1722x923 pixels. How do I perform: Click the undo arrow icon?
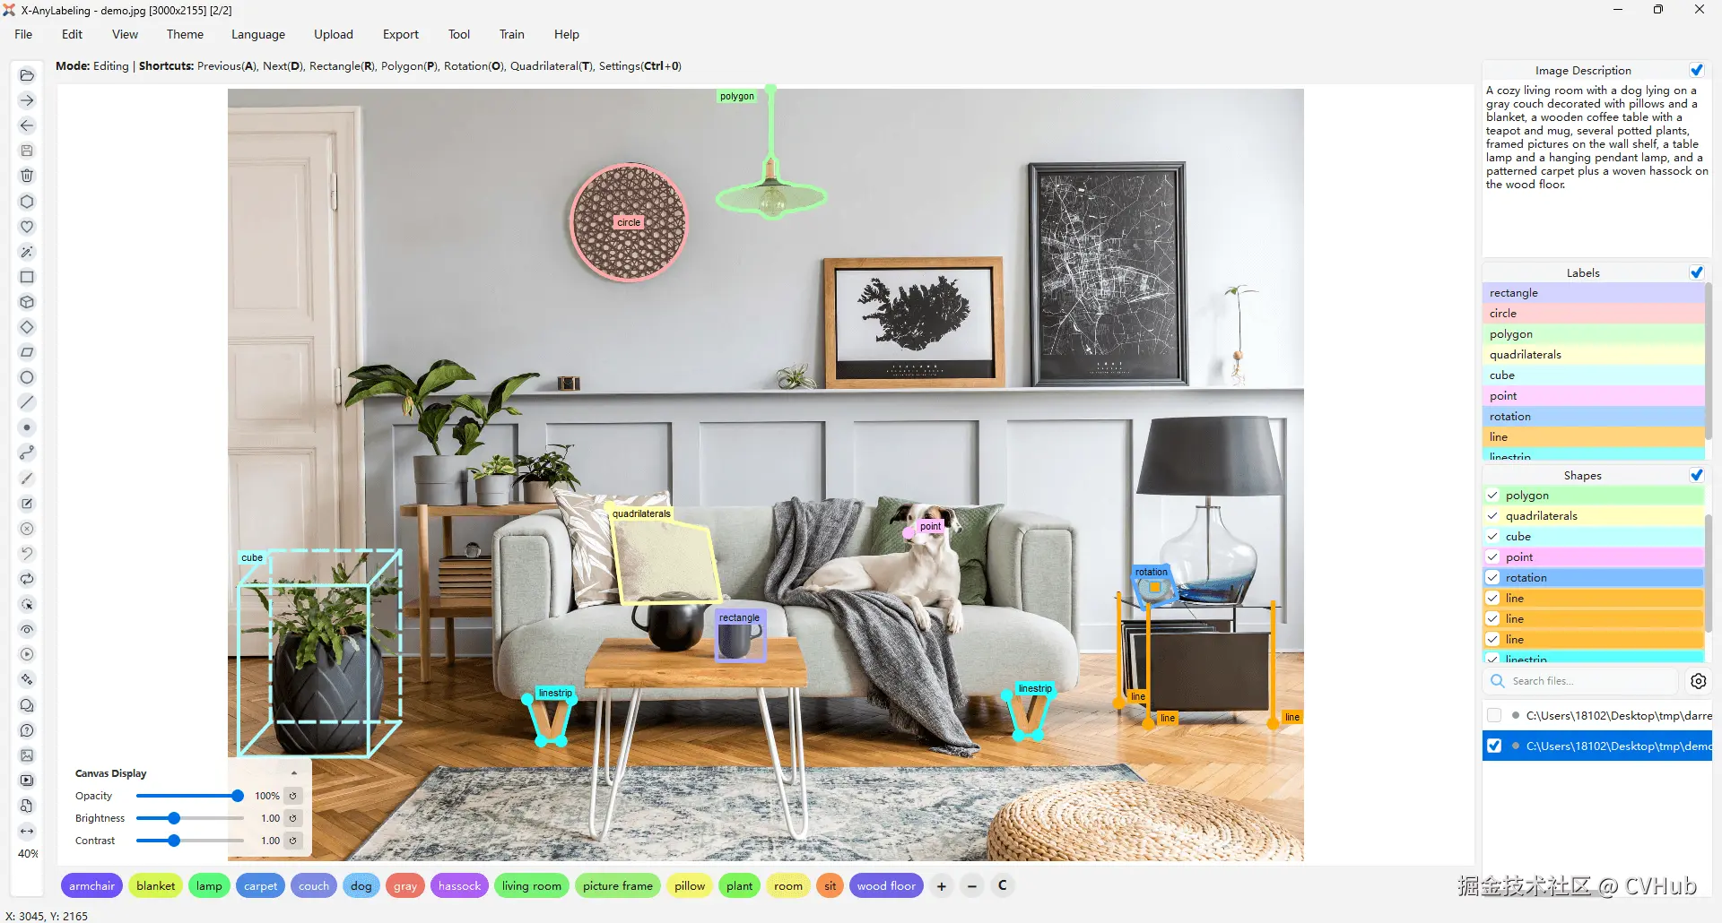tap(27, 554)
